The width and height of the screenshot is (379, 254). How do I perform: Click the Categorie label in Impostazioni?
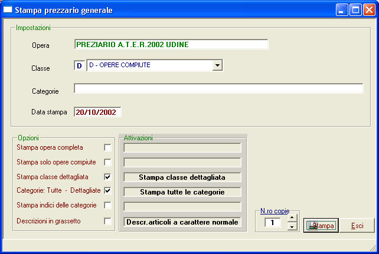point(45,91)
